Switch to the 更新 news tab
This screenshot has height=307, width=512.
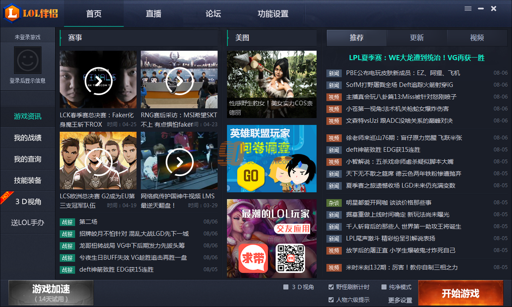(417, 38)
